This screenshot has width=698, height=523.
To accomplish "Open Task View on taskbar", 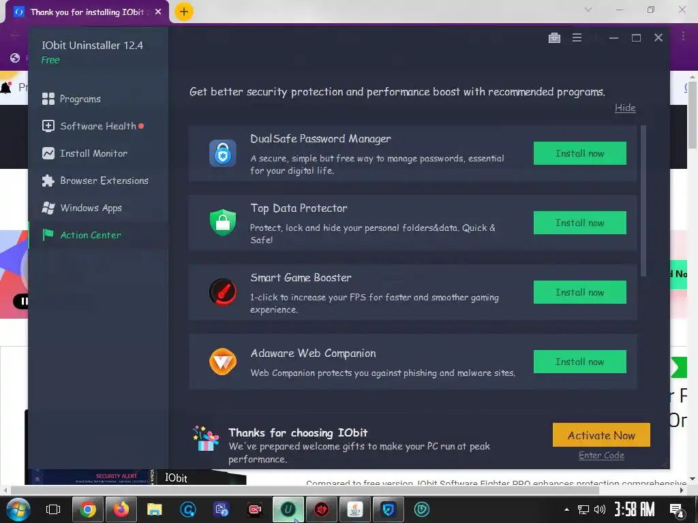I will tap(53, 509).
